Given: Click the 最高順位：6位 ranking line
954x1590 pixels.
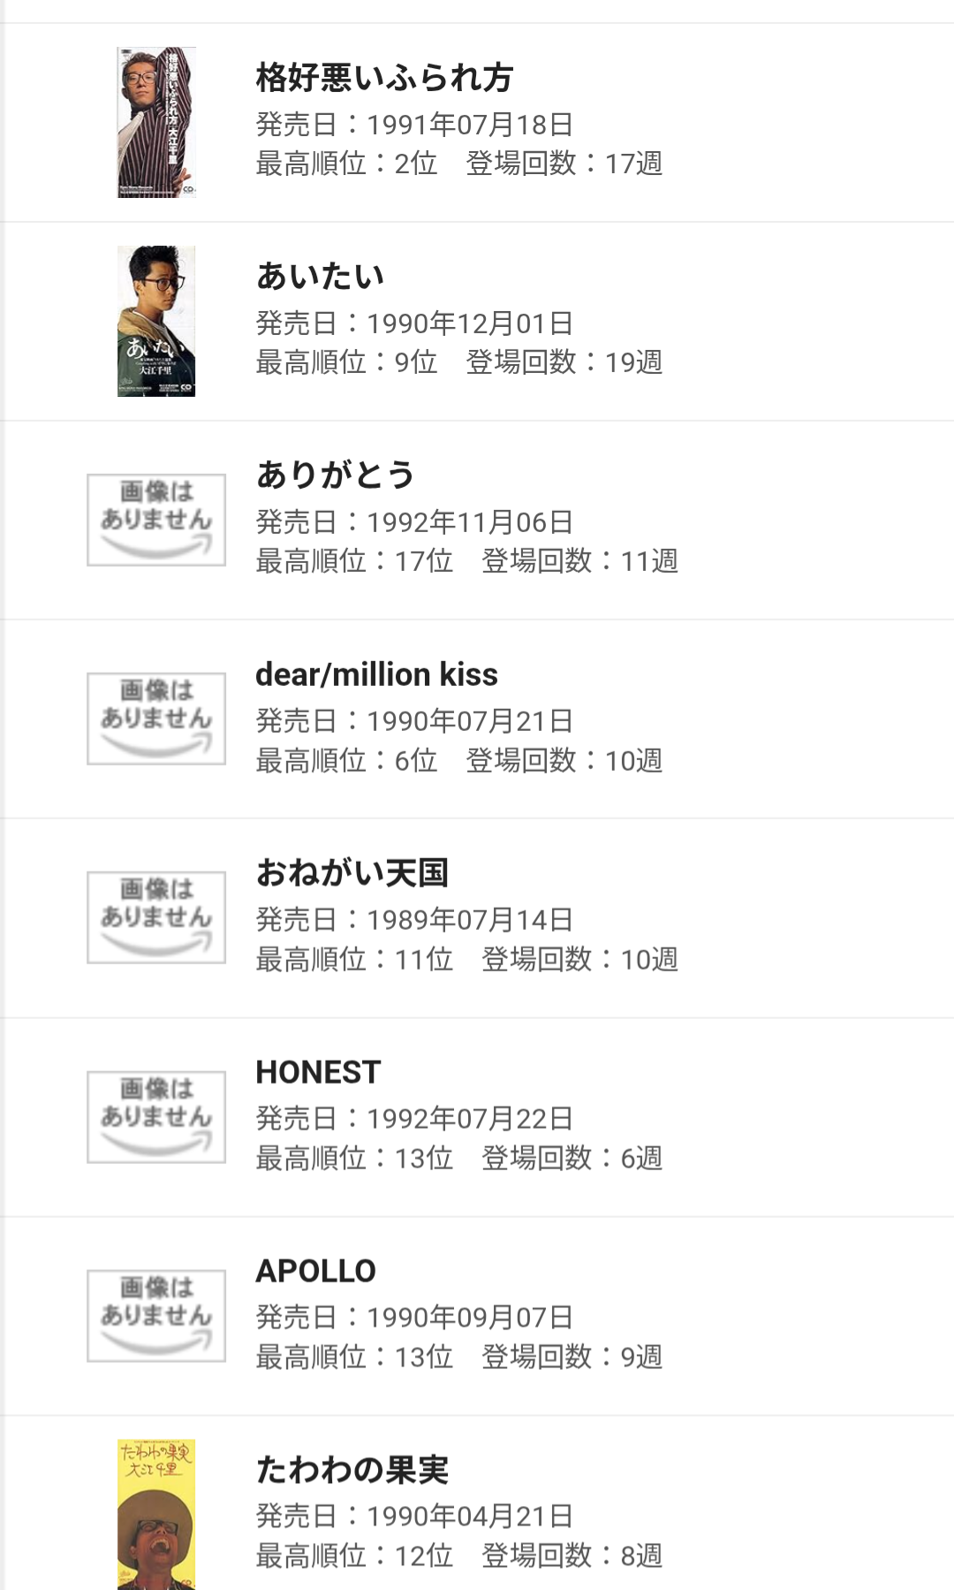Looking at the screenshot, I should pyautogui.click(x=346, y=760).
